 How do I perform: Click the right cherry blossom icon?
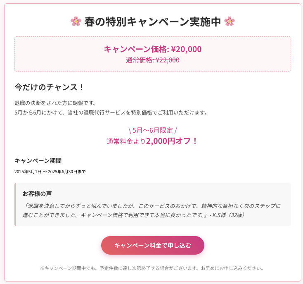point(230,21)
